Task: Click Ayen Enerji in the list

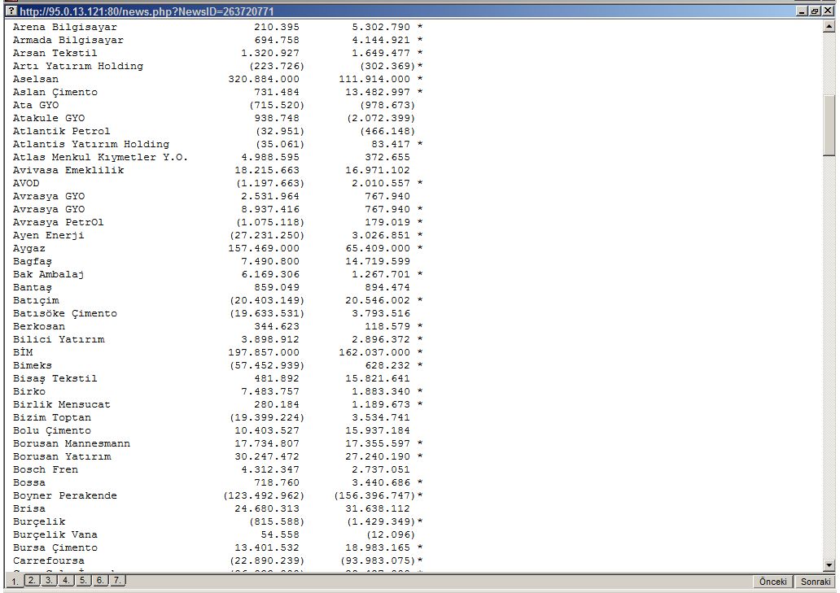Action: click(x=49, y=235)
